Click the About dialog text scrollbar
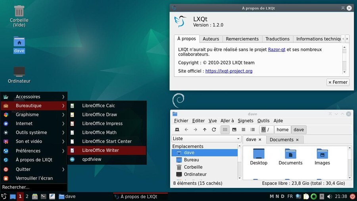Screen dimensions: 357x201 pos(344,60)
